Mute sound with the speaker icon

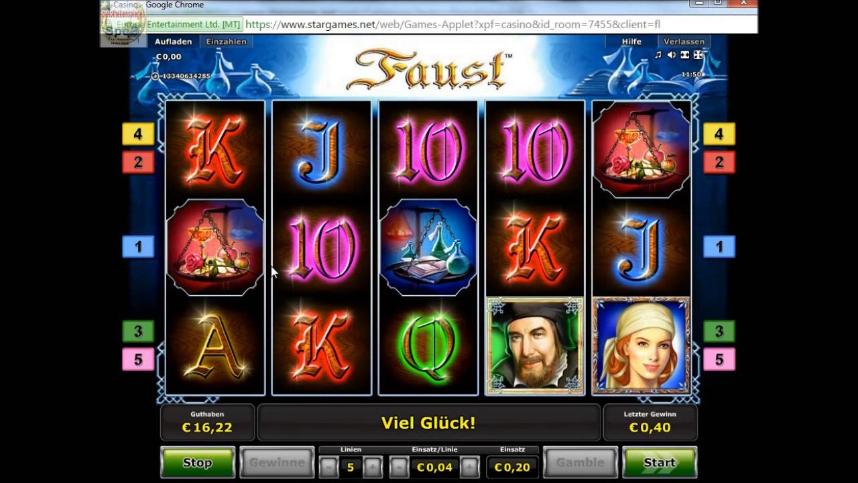672,55
